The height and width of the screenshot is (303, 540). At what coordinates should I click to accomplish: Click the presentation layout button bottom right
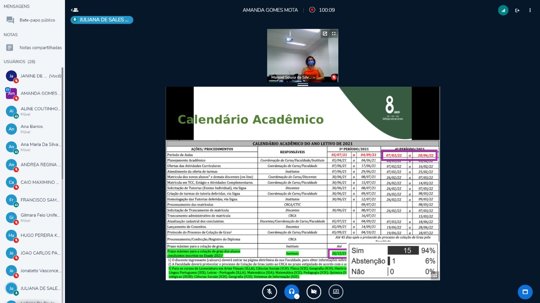[x=525, y=292]
